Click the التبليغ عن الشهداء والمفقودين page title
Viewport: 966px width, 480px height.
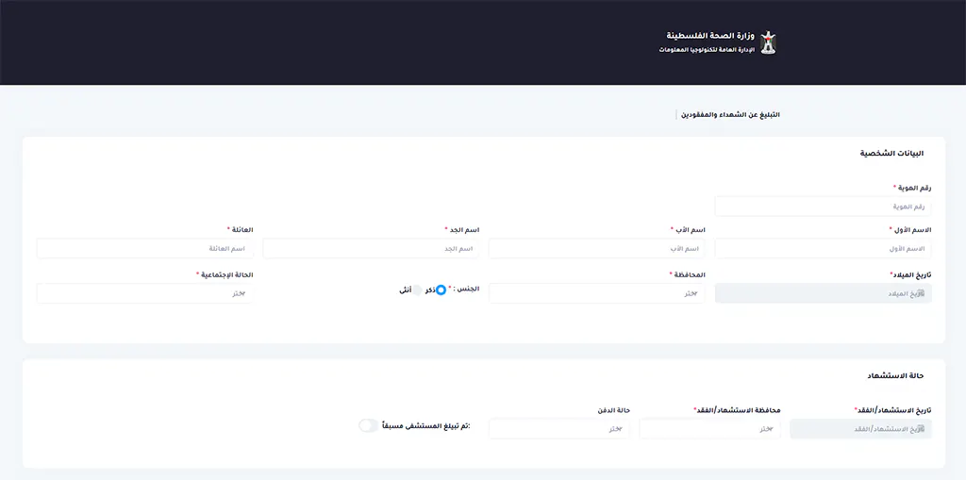pos(730,115)
